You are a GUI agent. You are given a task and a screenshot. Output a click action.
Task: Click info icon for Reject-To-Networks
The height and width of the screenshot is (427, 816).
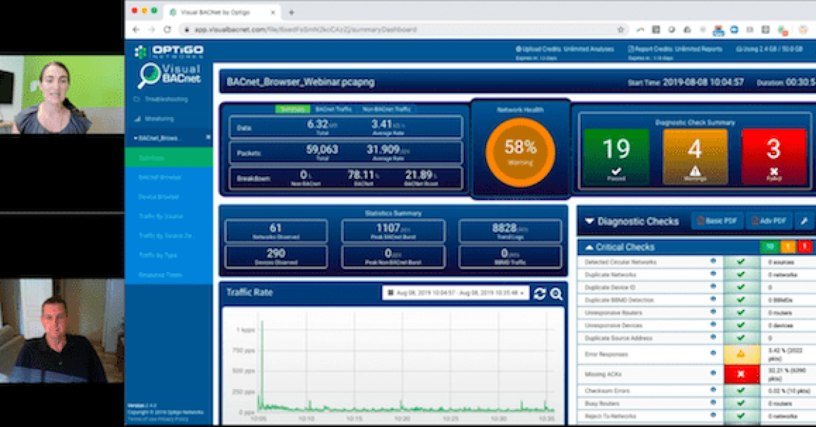click(x=713, y=415)
